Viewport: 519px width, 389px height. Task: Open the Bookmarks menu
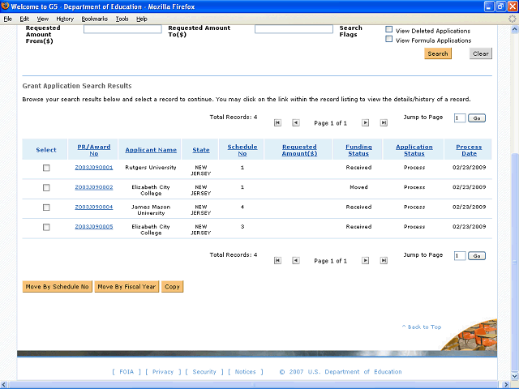coord(95,19)
